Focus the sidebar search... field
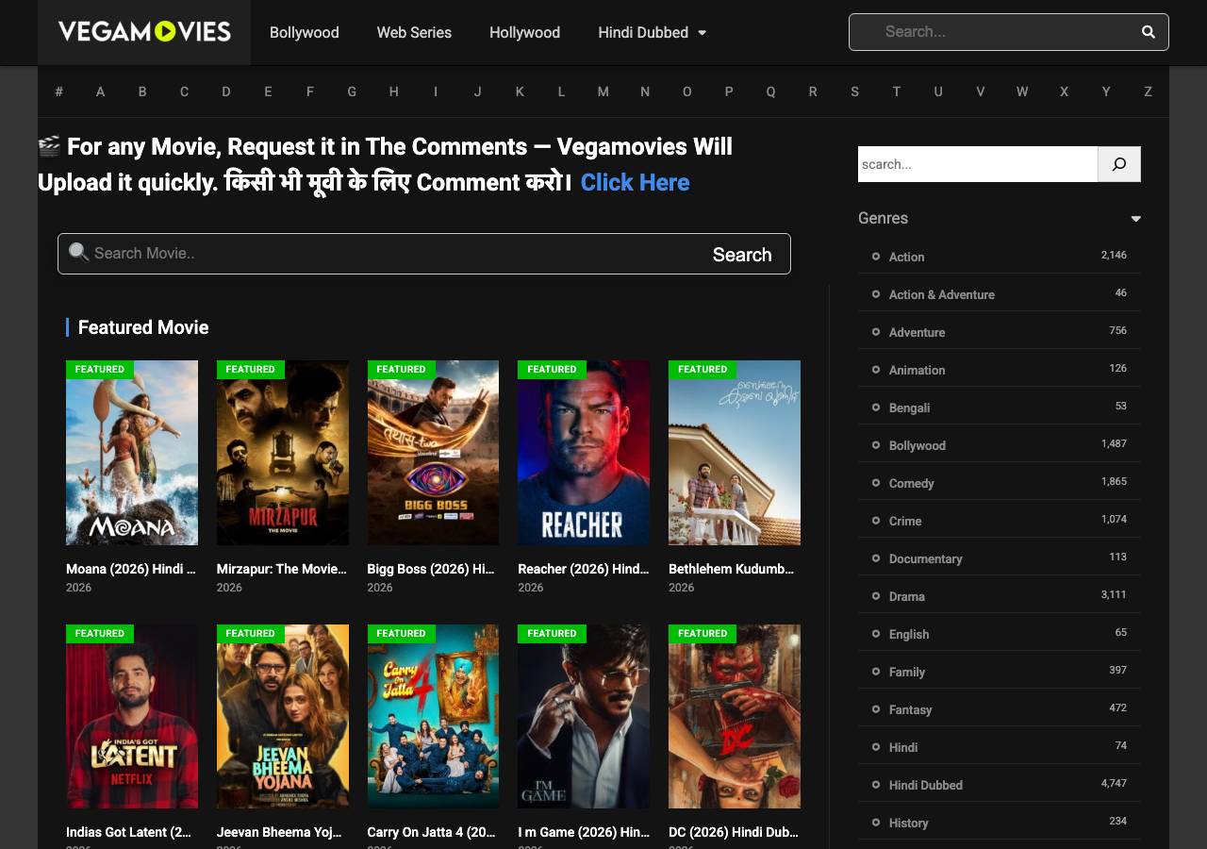 coord(978,164)
